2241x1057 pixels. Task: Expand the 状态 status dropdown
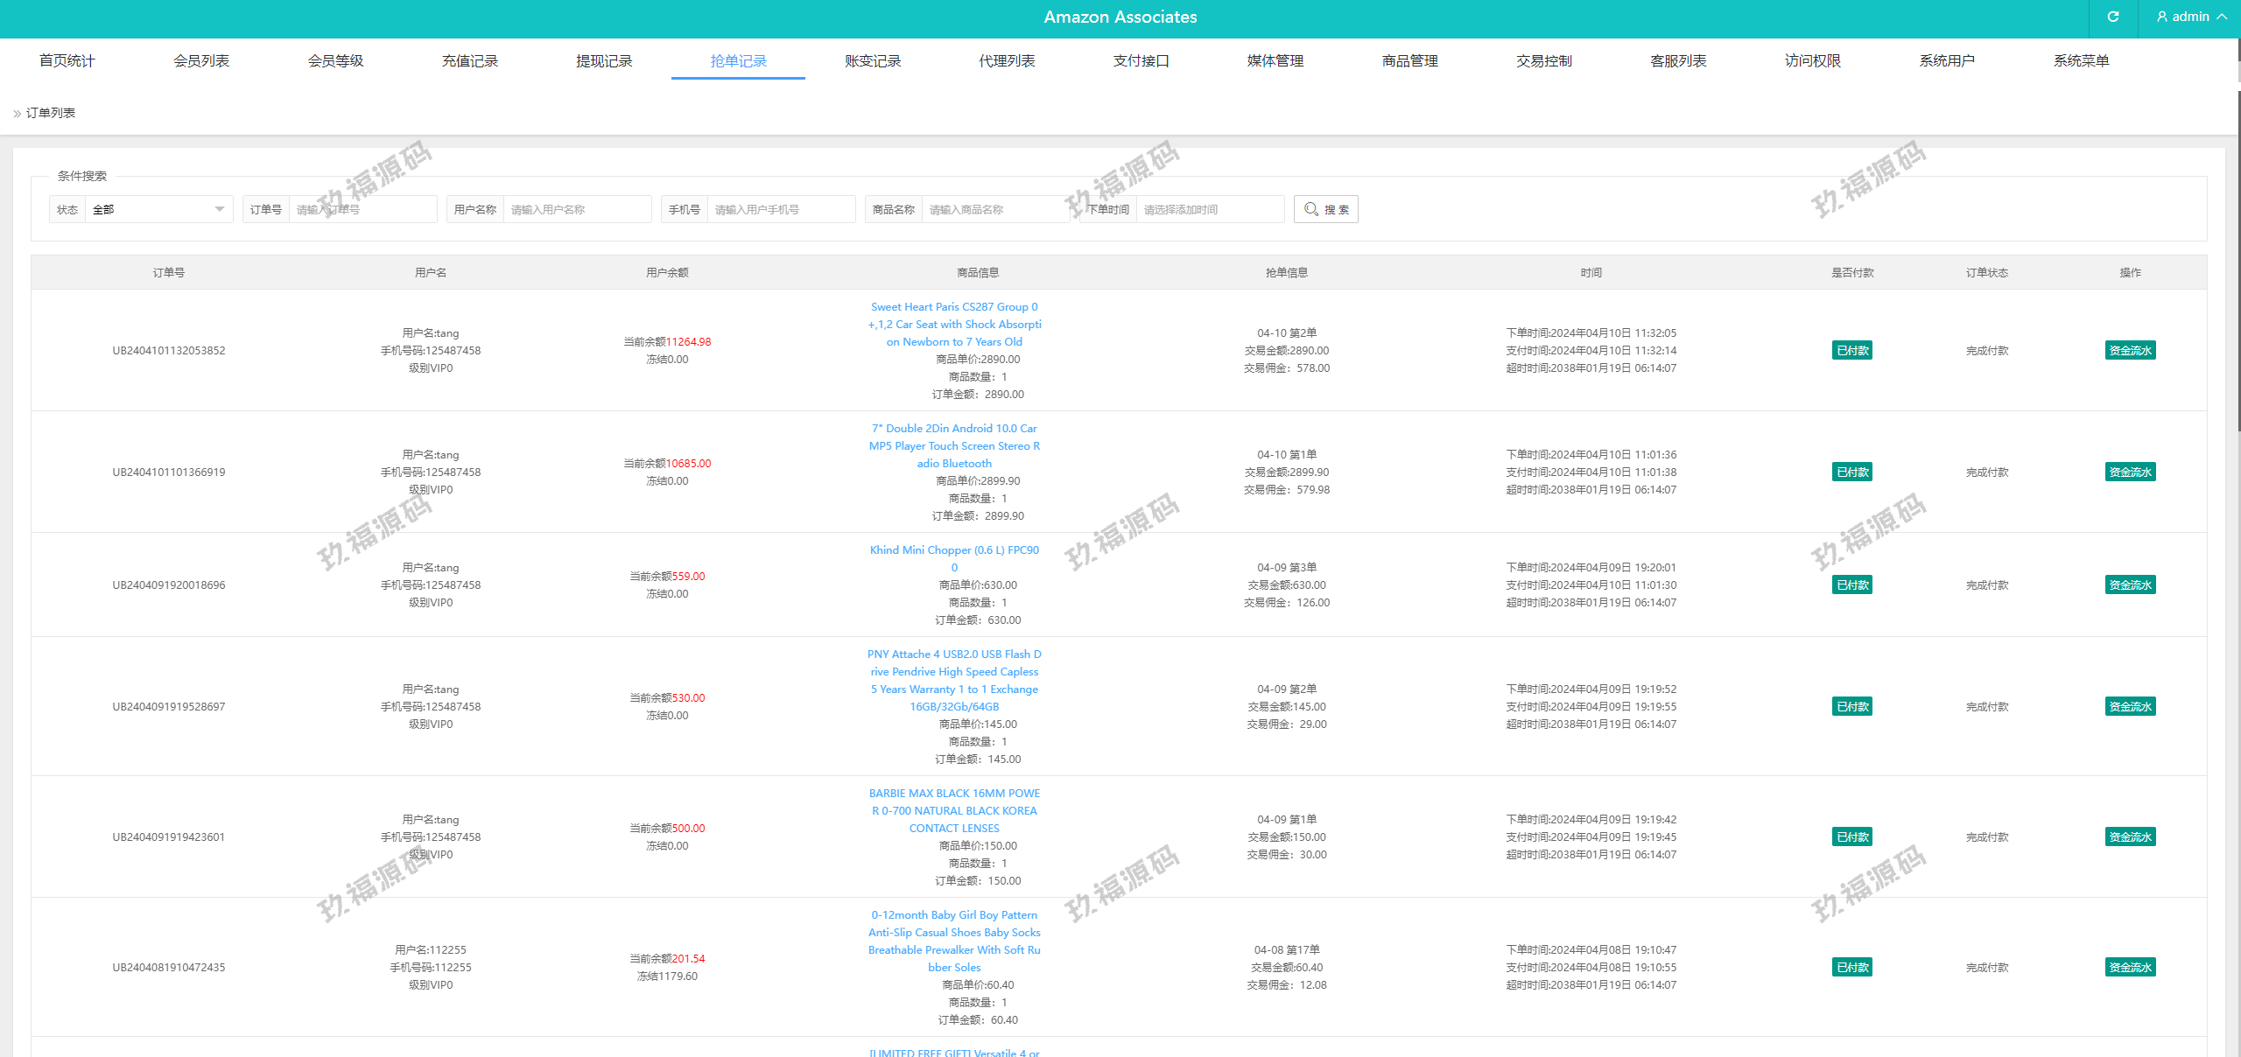pyautogui.click(x=158, y=209)
